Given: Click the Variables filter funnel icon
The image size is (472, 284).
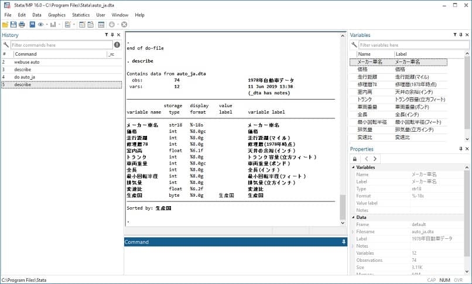Looking at the screenshot, I should click(x=455, y=35).
